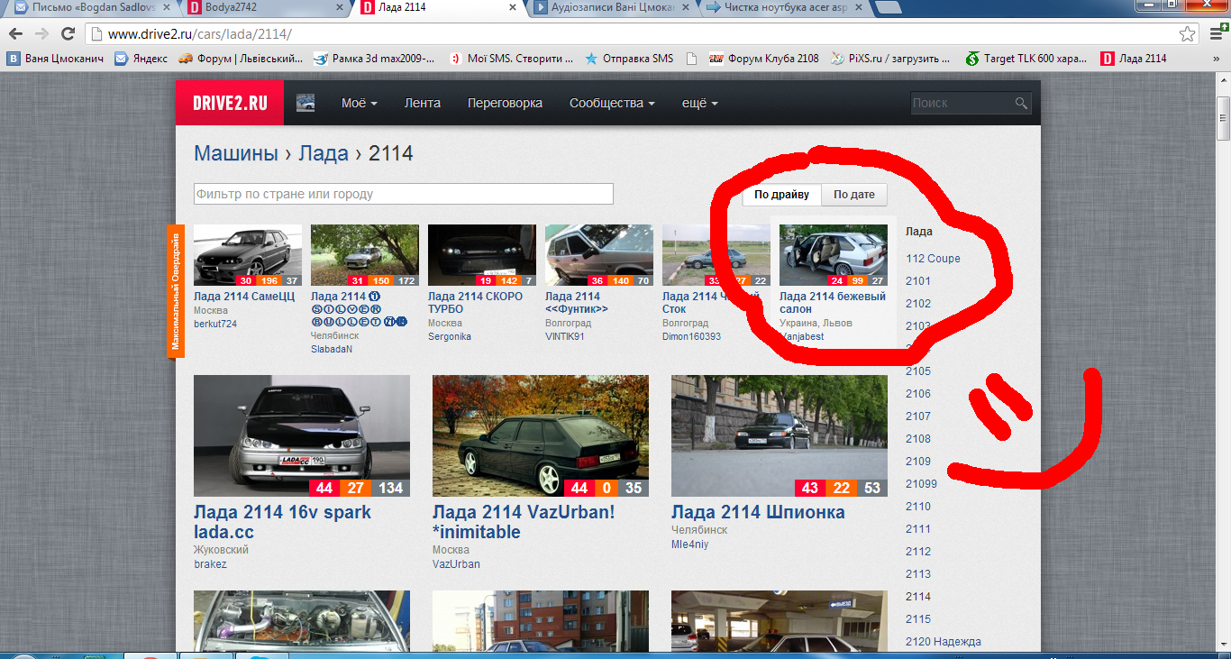Viewport: 1231px width, 659px height.
Task: Open the 'Лада 2114 СКОРО ТУРБО' link
Action: (x=475, y=302)
